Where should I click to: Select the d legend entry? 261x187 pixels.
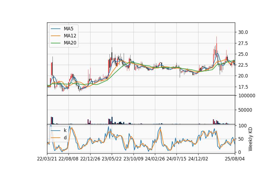[59, 138]
